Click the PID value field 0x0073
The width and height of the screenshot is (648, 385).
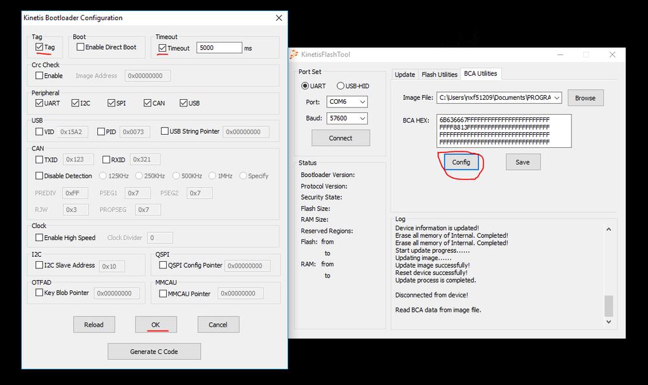(135, 132)
